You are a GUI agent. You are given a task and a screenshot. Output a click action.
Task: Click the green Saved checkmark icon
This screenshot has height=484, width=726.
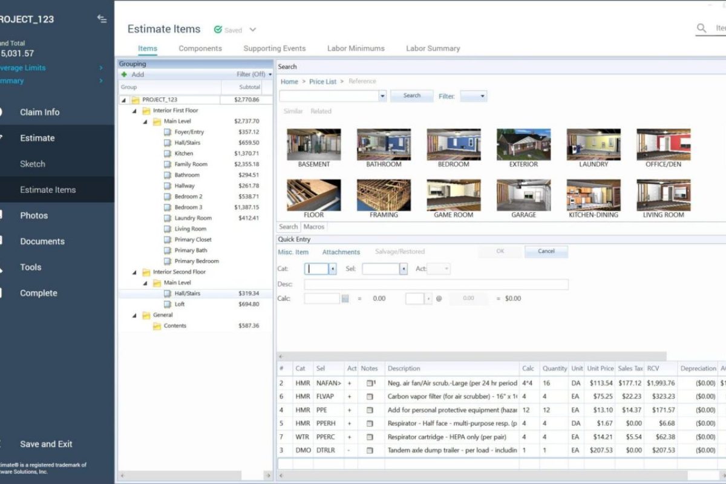pos(218,30)
